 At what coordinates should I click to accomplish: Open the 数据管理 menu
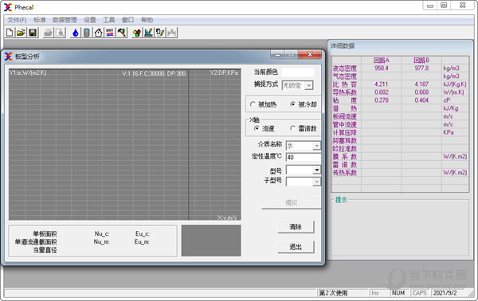coord(65,20)
